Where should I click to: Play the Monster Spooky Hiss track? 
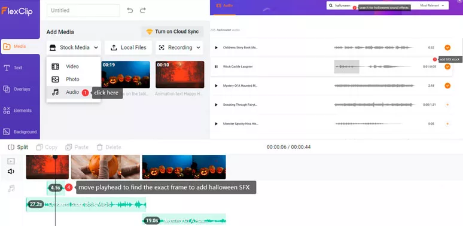[216, 124]
